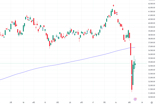
Task: Click the 42,000.00 price axis label
Action: pyautogui.click(x=151, y=7)
